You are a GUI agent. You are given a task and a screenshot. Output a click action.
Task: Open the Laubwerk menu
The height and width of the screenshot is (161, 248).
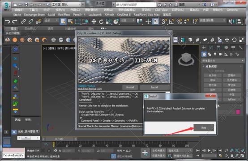(x=95, y=15)
